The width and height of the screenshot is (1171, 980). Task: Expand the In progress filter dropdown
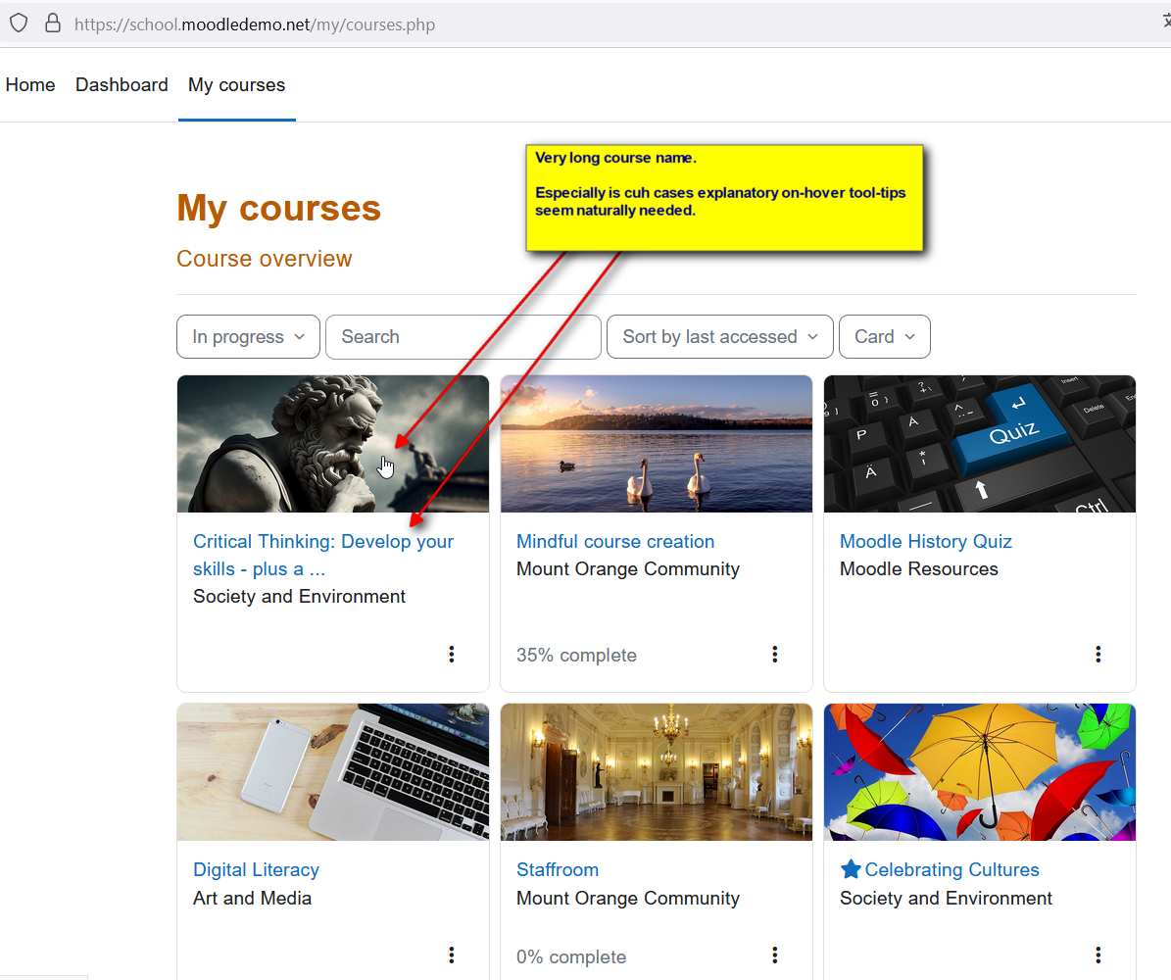tap(249, 337)
